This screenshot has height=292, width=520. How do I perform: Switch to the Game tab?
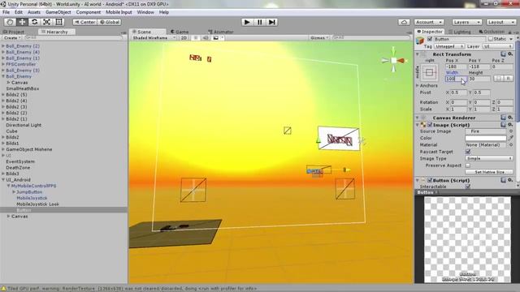click(x=180, y=32)
